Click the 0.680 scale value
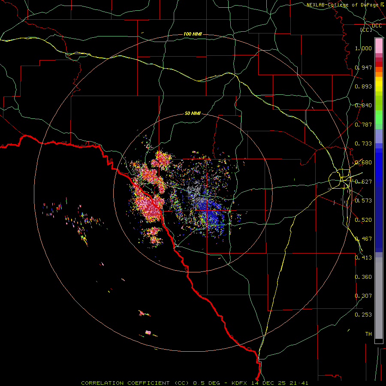The width and height of the screenshot is (386, 386). coord(363,163)
